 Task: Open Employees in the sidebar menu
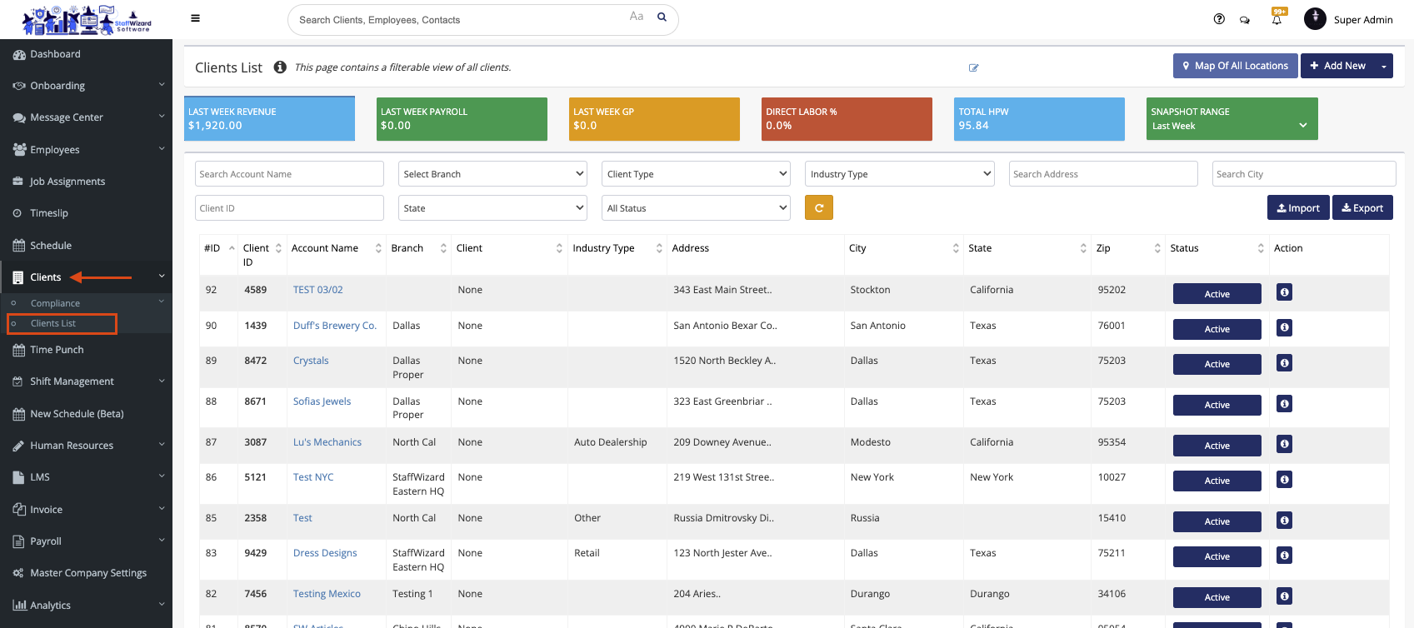click(55, 150)
